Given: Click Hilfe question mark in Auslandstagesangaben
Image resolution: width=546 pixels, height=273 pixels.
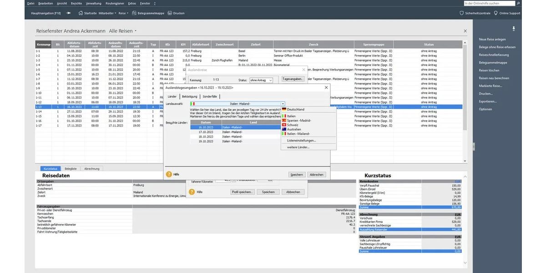Looking at the screenshot, I should [x=169, y=174].
